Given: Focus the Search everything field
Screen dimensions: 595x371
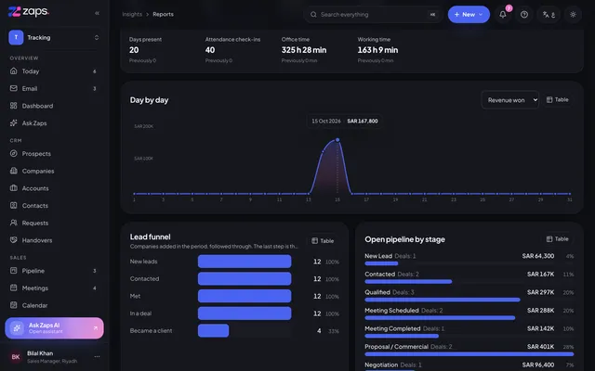Looking at the screenshot, I should click(373, 15).
